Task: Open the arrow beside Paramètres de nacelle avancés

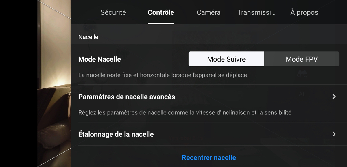Action: [x=334, y=97]
